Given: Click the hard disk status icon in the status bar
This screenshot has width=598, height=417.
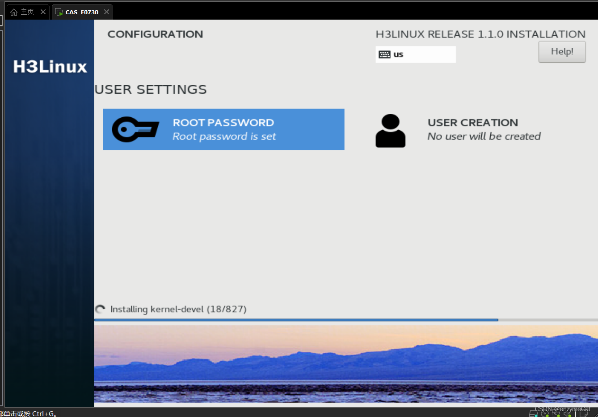Looking at the screenshot, I should 533,413.
